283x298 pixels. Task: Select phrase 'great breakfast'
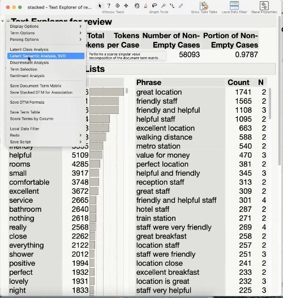coord(161,236)
